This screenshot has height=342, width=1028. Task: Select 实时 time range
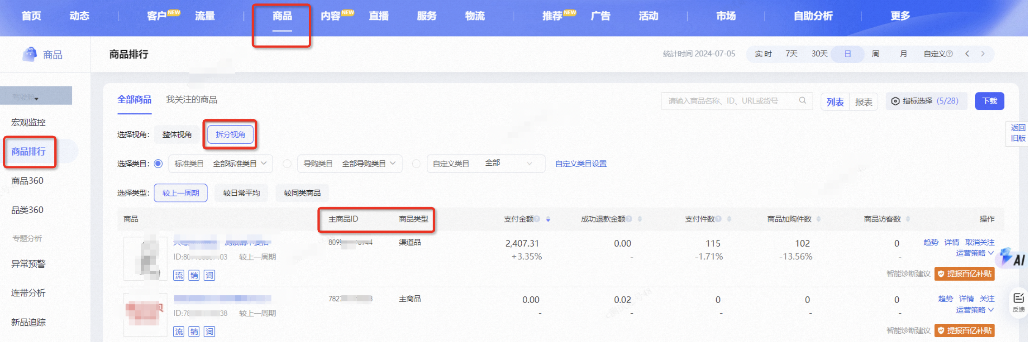point(763,54)
